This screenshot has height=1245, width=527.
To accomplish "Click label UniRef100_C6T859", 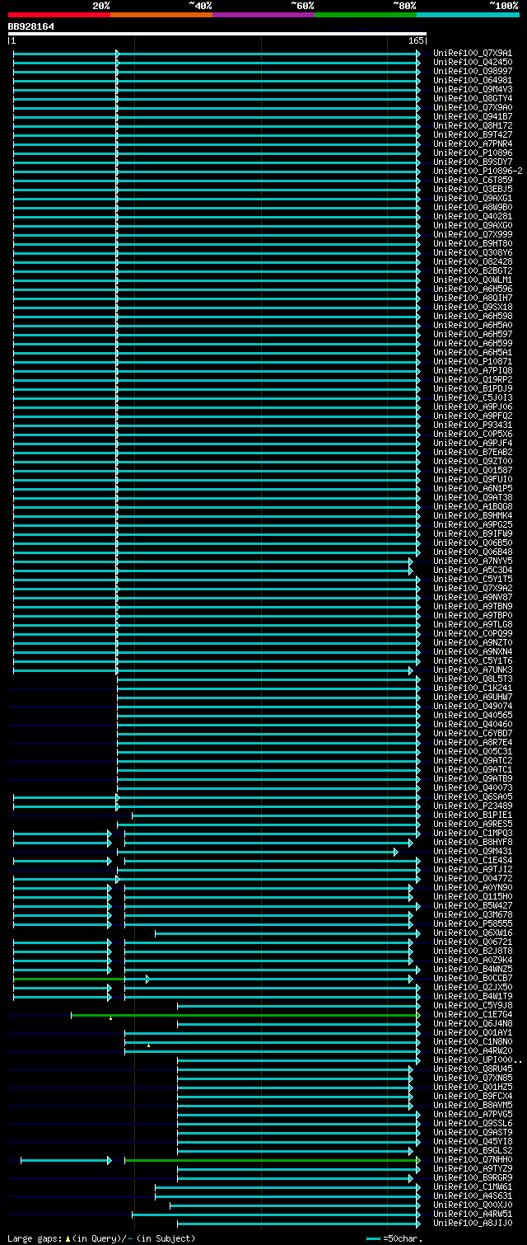I will click(473, 181).
